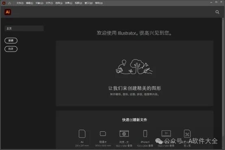Maximize the Illustrator window
Image resolution: width=225 pixels, height=150 pixels.
click(x=216, y=2)
